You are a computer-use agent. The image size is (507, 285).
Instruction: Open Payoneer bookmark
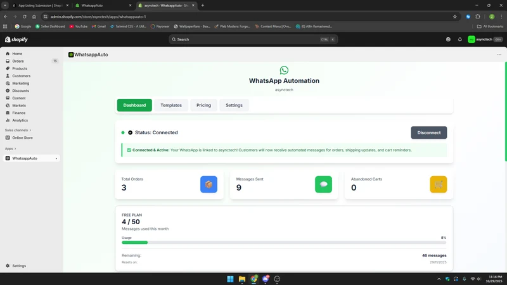click(160, 27)
